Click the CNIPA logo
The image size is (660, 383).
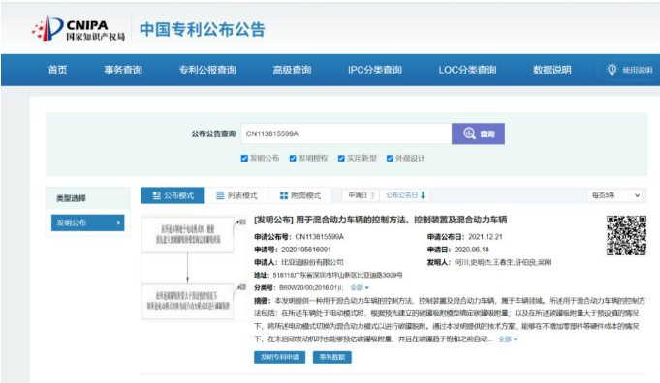click(x=79, y=29)
